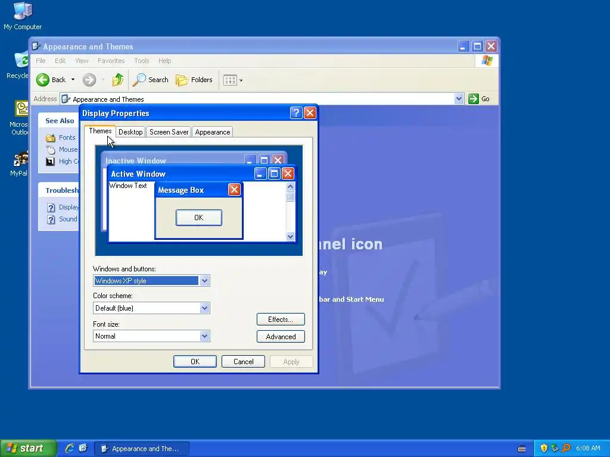Open the Recycle Bin desktop icon
The height and width of the screenshot is (457, 610).
[x=18, y=64]
